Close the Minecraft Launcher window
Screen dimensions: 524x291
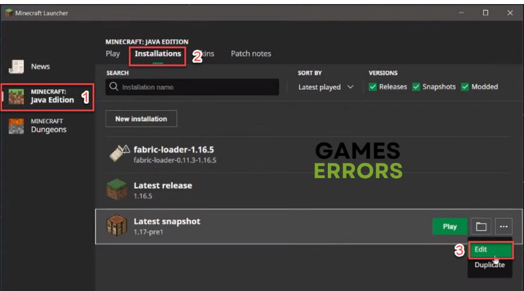(x=510, y=13)
